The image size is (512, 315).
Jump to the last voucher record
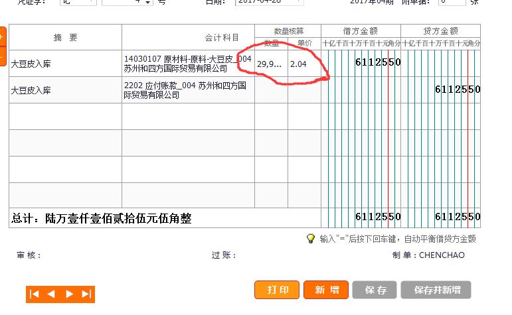(86, 294)
